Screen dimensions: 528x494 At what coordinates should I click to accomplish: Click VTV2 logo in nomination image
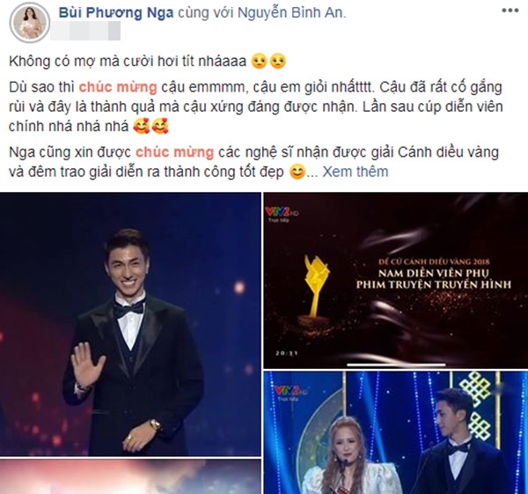pyautogui.click(x=282, y=214)
